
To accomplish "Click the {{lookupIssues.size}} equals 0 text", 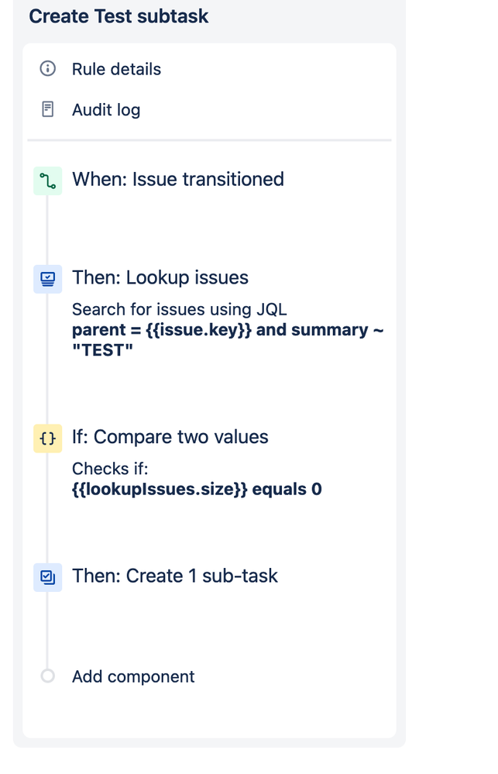I will (197, 489).
